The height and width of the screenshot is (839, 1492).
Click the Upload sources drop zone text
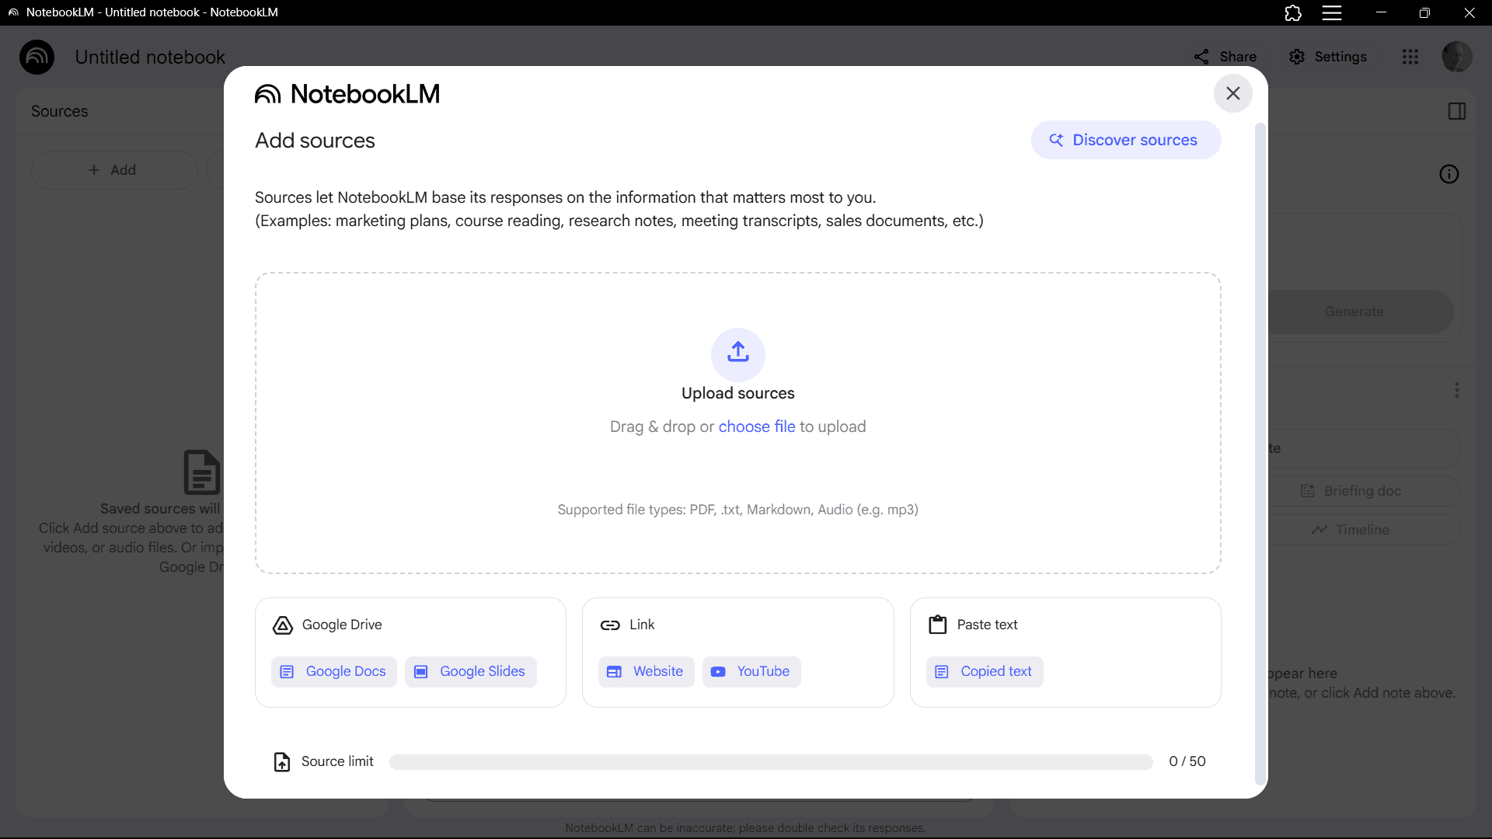coord(737,393)
